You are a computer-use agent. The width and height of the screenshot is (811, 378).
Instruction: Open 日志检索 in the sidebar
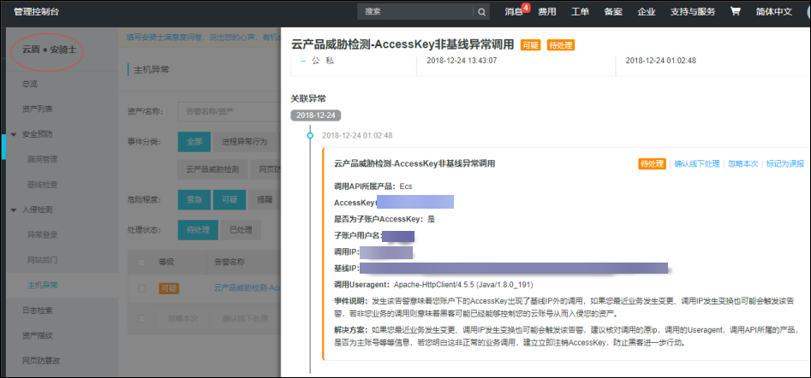pyautogui.click(x=37, y=310)
